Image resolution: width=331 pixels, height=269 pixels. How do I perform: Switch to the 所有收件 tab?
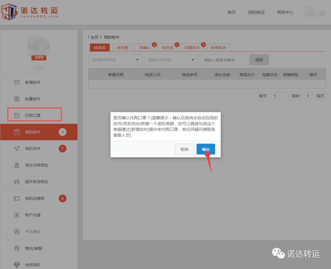tap(219, 47)
